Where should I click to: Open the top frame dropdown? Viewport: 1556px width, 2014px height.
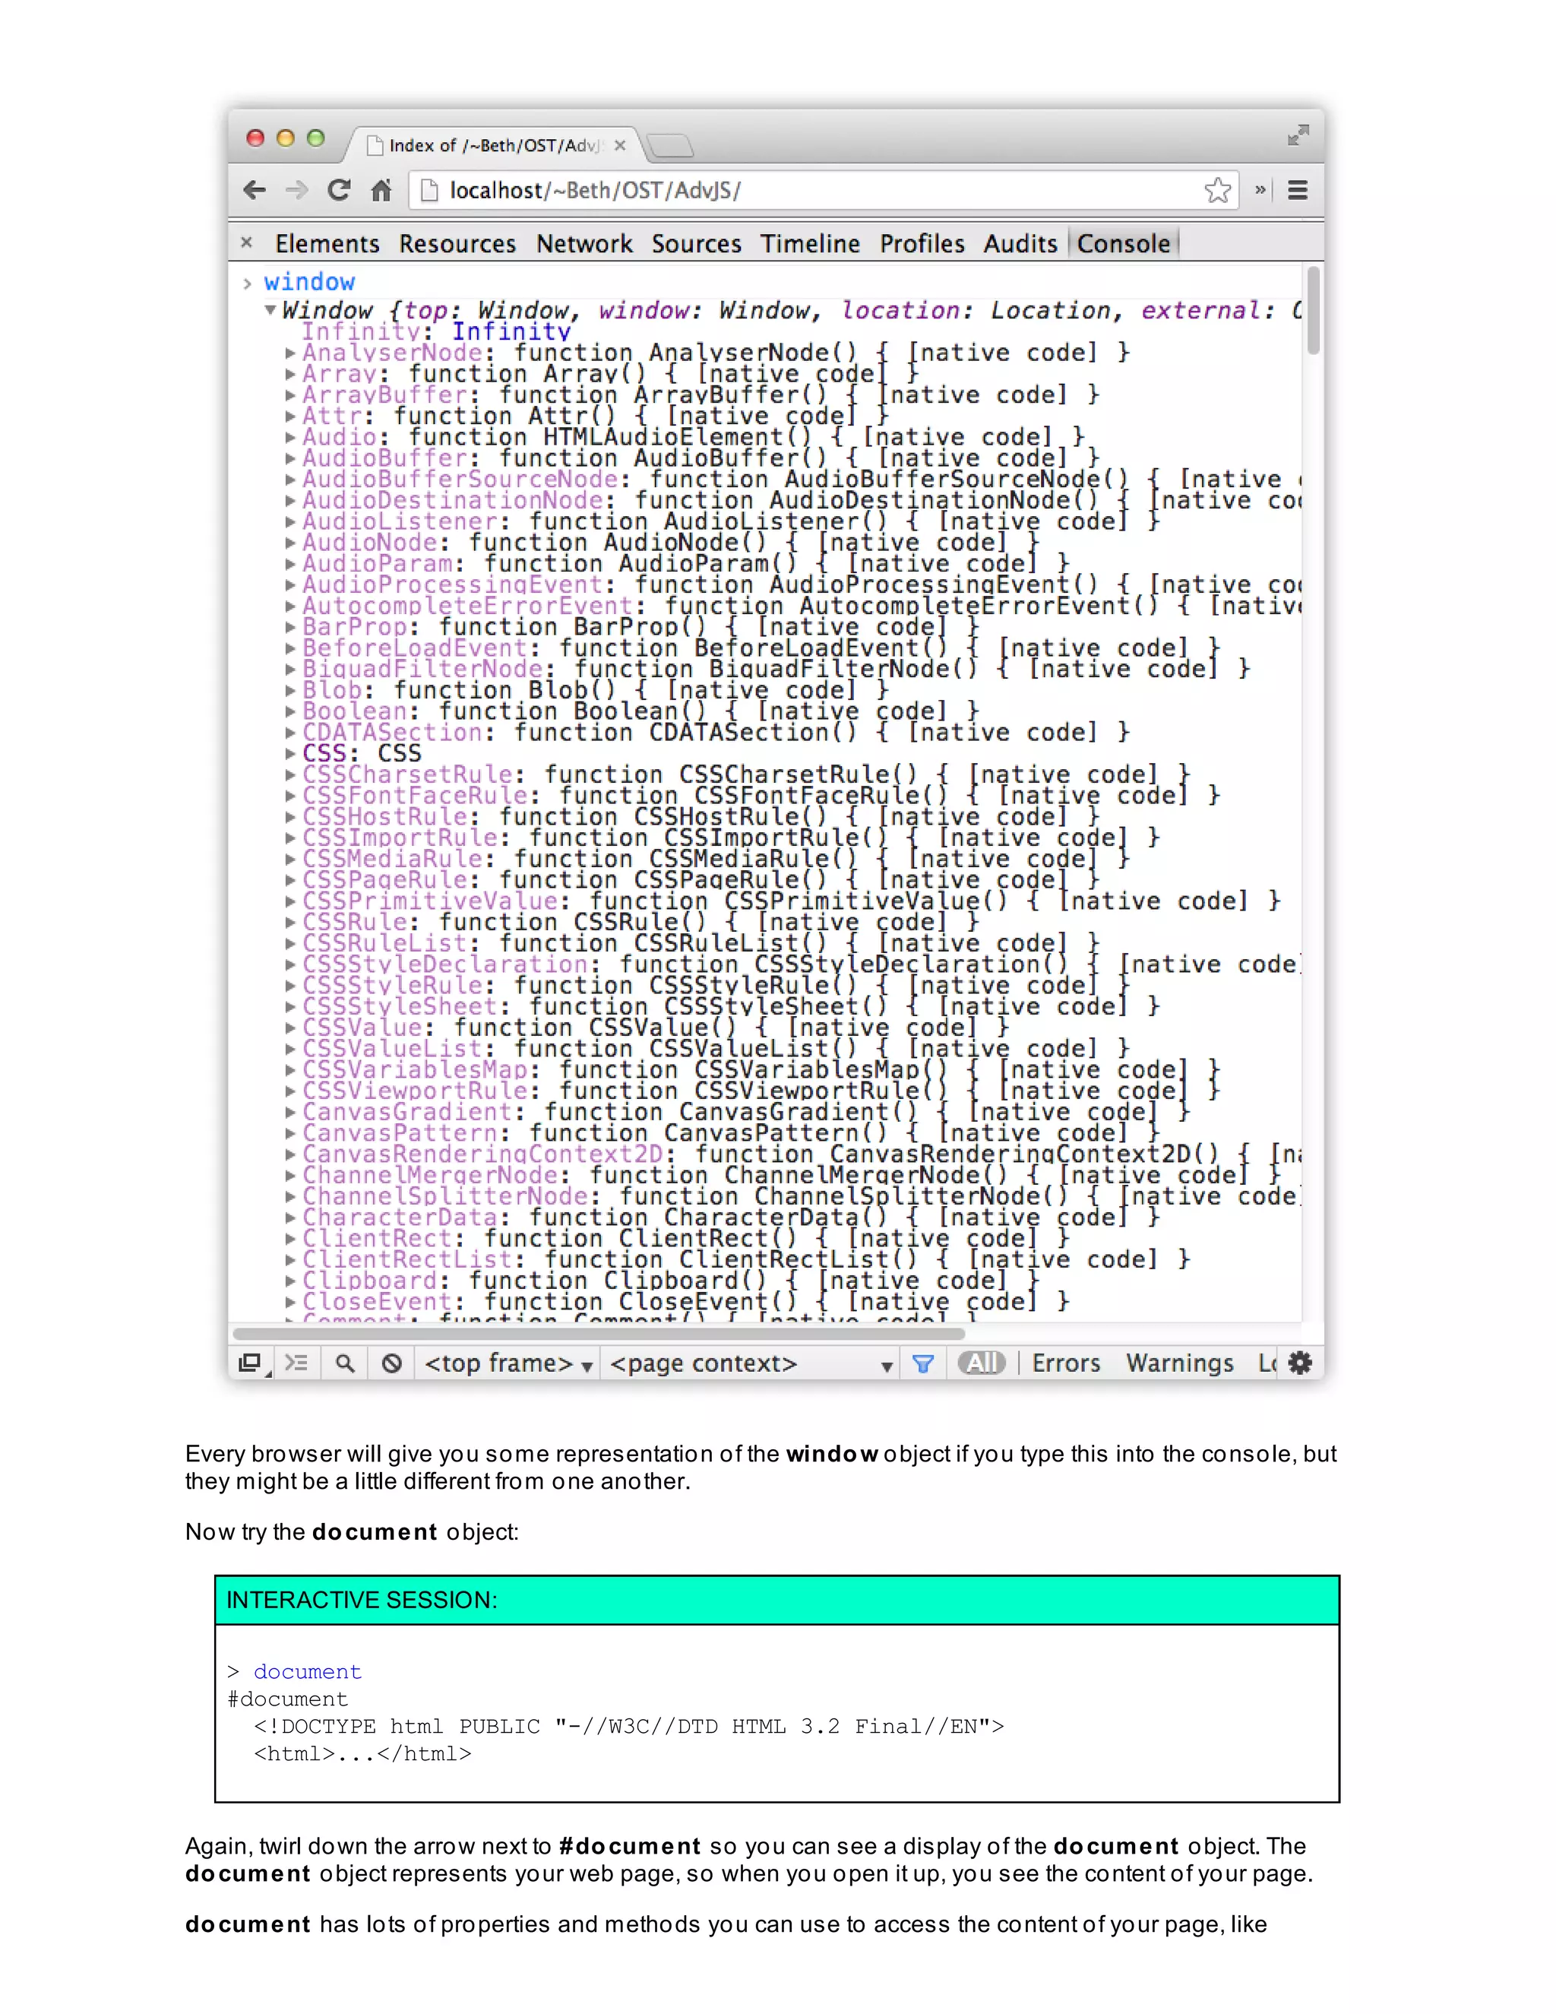point(508,1363)
